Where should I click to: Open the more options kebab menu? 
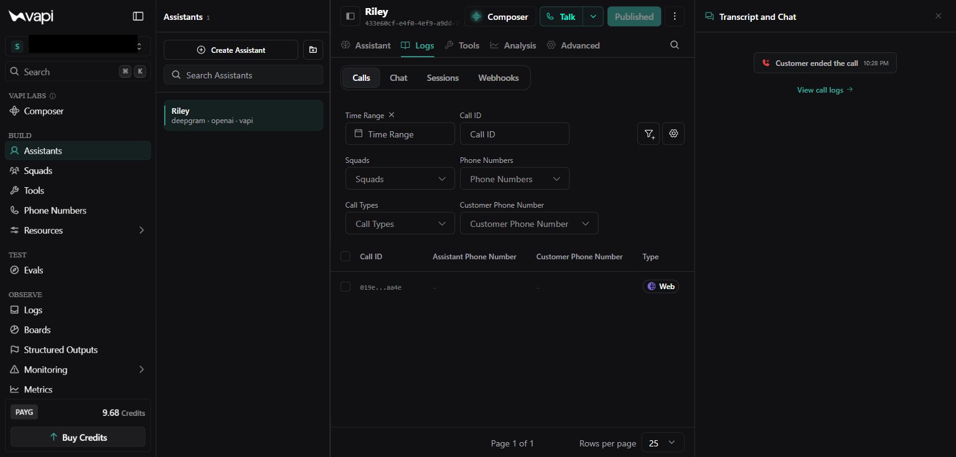(675, 17)
